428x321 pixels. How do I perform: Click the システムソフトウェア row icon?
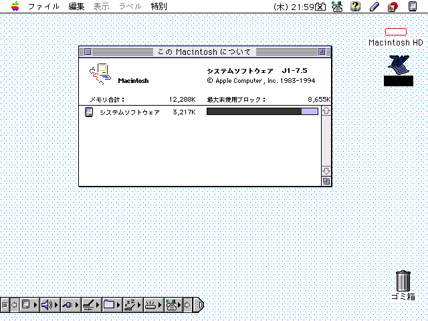pos(89,112)
